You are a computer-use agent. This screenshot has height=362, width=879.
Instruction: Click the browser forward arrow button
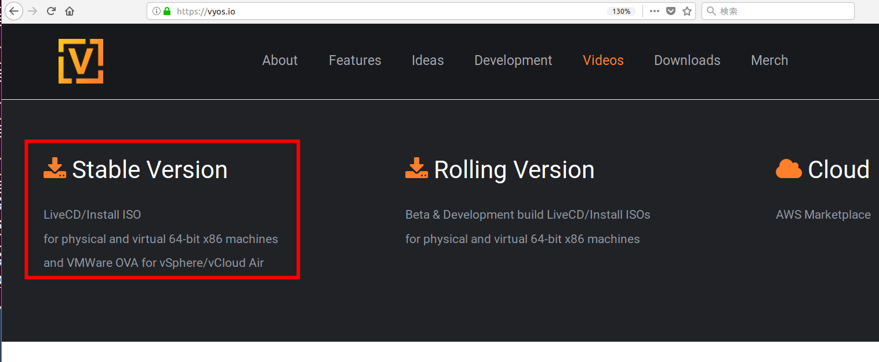[x=32, y=12]
